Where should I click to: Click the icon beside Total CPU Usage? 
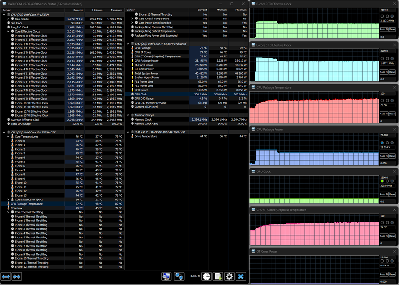(x=9, y=124)
